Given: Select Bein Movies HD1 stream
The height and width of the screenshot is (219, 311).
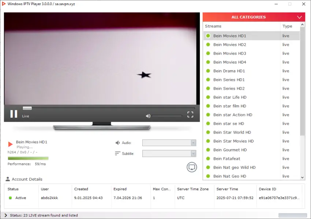Looking at the screenshot, I should click(x=251, y=36).
